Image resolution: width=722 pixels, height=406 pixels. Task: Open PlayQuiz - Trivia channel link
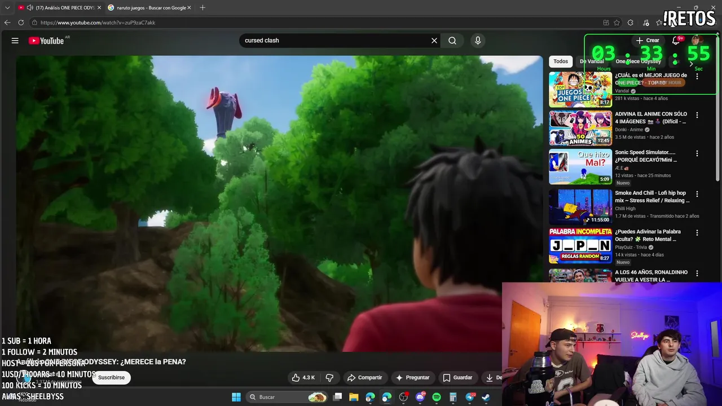point(631,247)
